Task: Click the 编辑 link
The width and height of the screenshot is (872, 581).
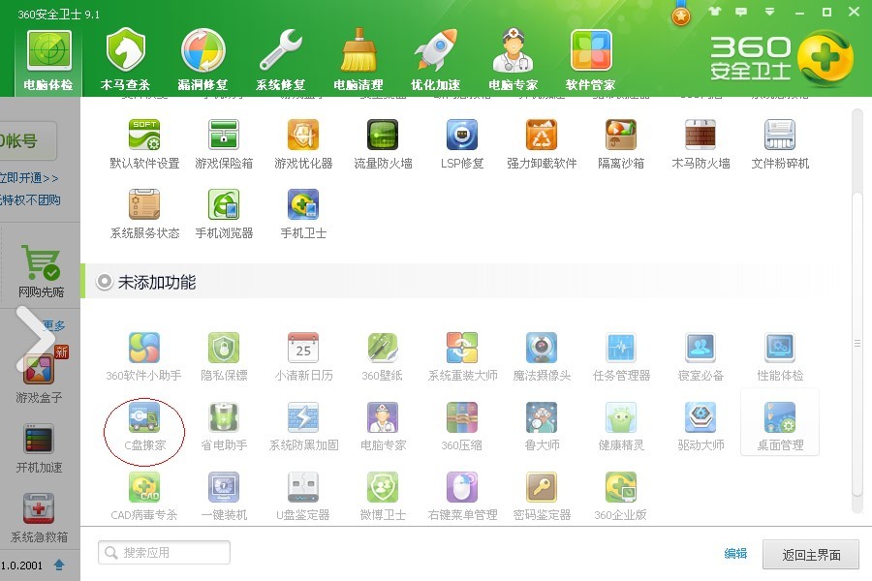Action: (735, 554)
